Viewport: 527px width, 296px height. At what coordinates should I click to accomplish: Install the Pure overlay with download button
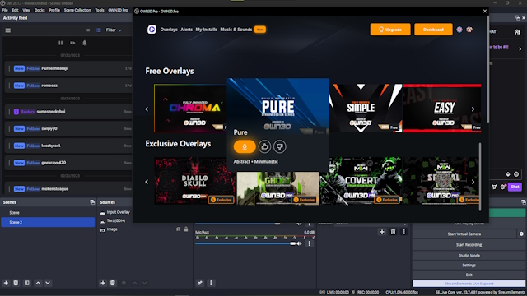click(x=245, y=146)
